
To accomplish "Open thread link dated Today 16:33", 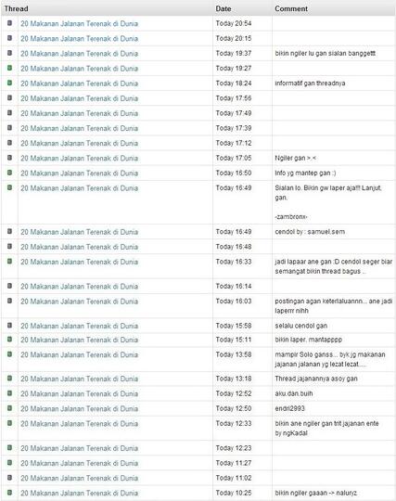I will [x=79, y=262].
